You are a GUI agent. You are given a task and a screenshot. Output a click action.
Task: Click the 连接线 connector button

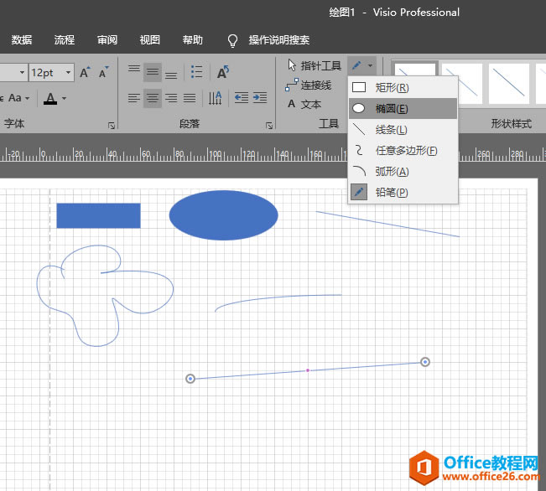coord(308,85)
